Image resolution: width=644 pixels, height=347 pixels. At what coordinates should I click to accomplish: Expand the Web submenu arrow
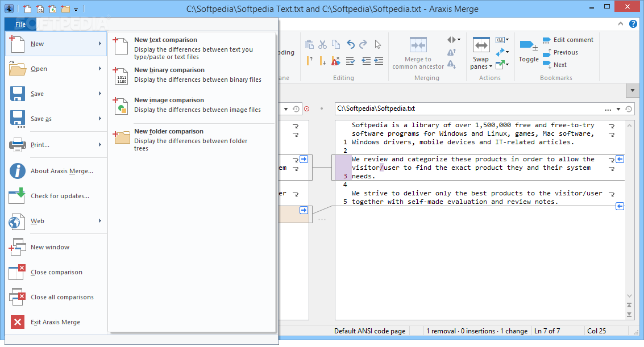(100, 221)
